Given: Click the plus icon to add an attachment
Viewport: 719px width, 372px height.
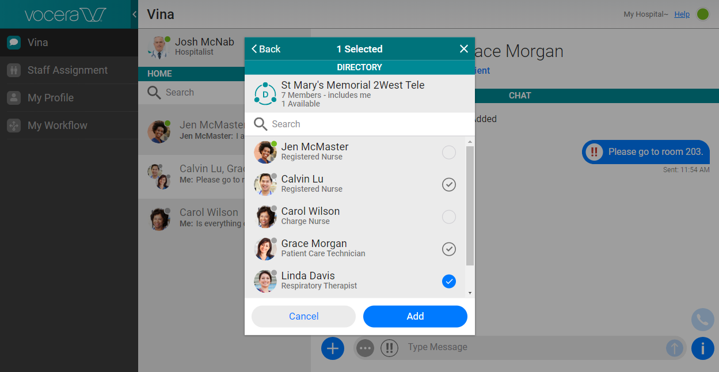Looking at the screenshot, I should point(333,348).
